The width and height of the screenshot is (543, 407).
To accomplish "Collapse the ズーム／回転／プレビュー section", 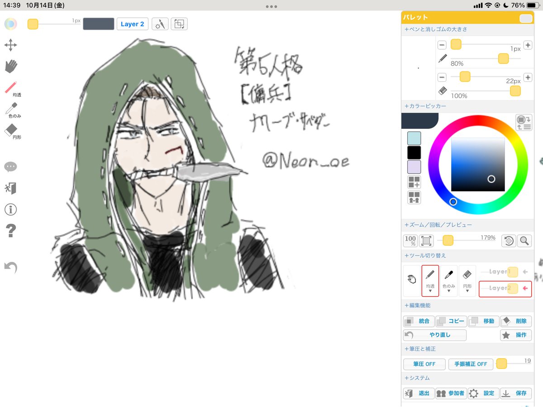I will (438, 225).
